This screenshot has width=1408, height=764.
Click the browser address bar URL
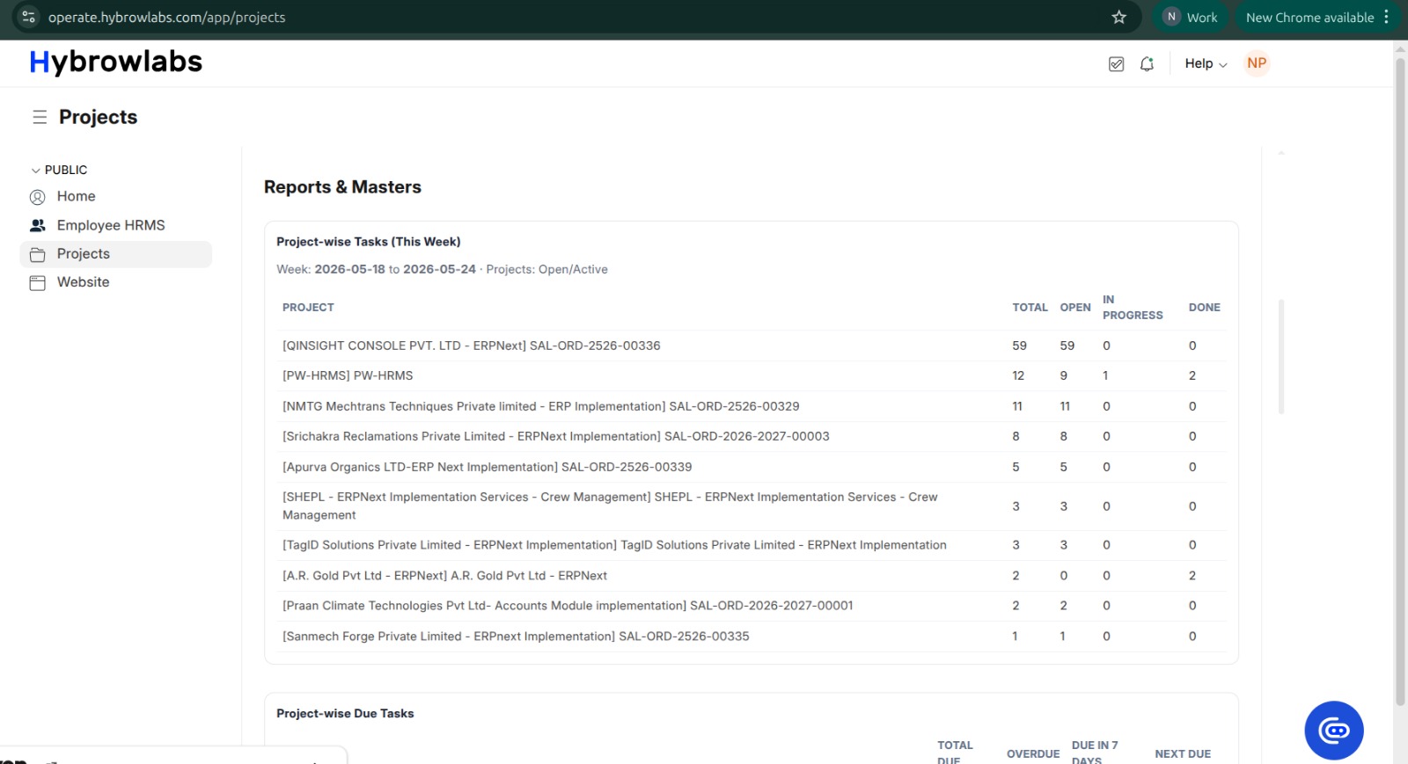[167, 18]
